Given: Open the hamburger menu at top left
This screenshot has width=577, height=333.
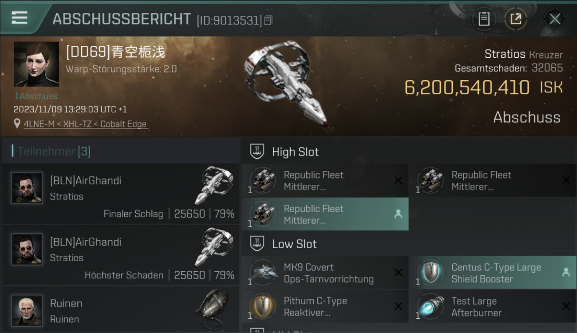Looking at the screenshot, I should pyautogui.click(x=20, y=18).
